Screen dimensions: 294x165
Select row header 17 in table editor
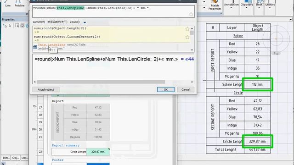click(x=40, y=108)
